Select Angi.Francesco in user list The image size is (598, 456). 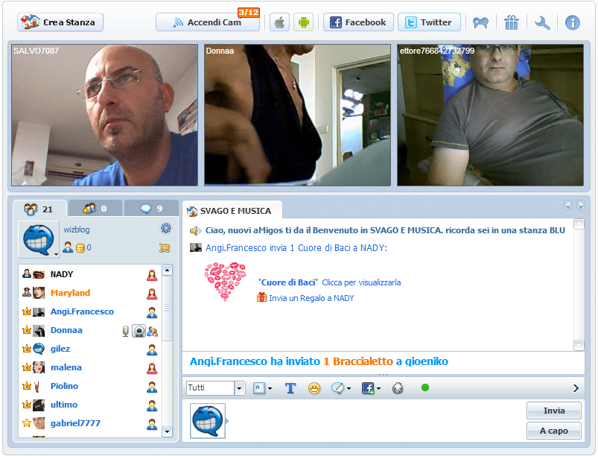(90, 311)
